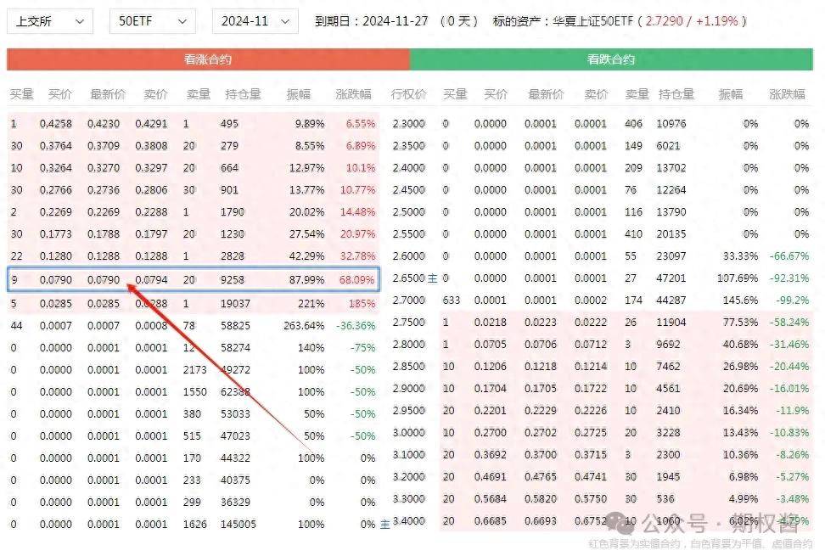Sort puts by 持仓量 column header
This screenshot has height=556, width=825.
676,94
